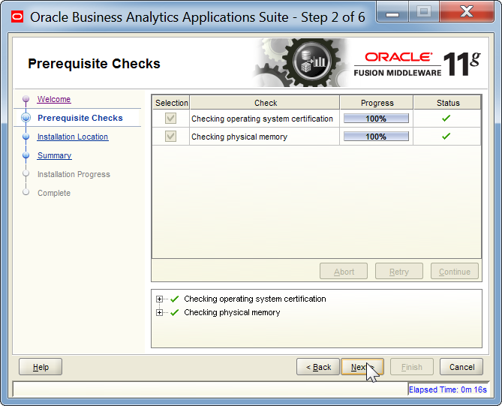Viewport: 502px width, 406px height.
Task: Click the Welcome step bullet in the sidebar
Action: click(x=26, y=99)
